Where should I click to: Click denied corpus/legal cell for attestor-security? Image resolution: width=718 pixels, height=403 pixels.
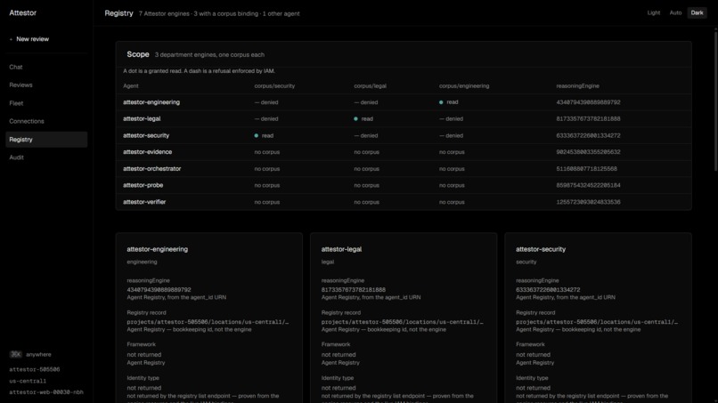point(365,135)
